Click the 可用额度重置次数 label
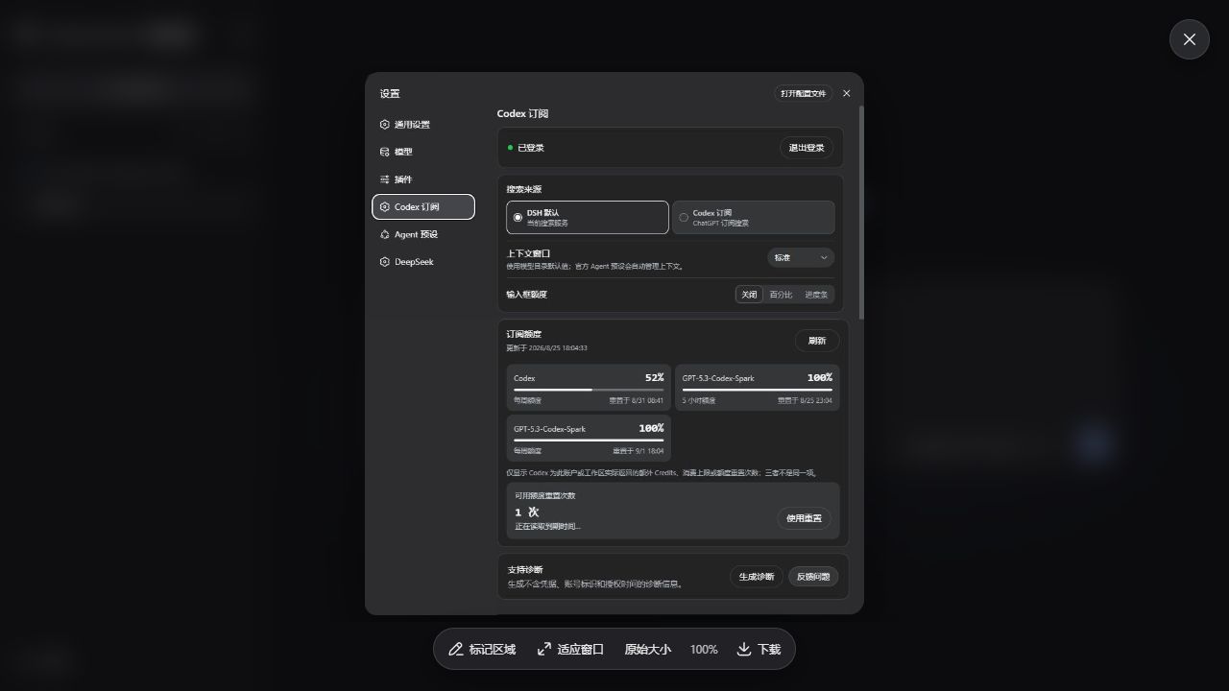Image resolution: width=1229 pixels, height=691 pixels. 545,496
